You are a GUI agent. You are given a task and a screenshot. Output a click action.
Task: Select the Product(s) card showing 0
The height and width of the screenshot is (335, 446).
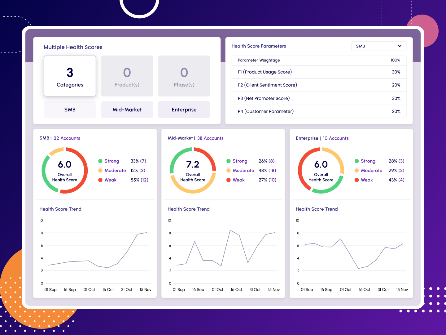(x=127, y=76)
